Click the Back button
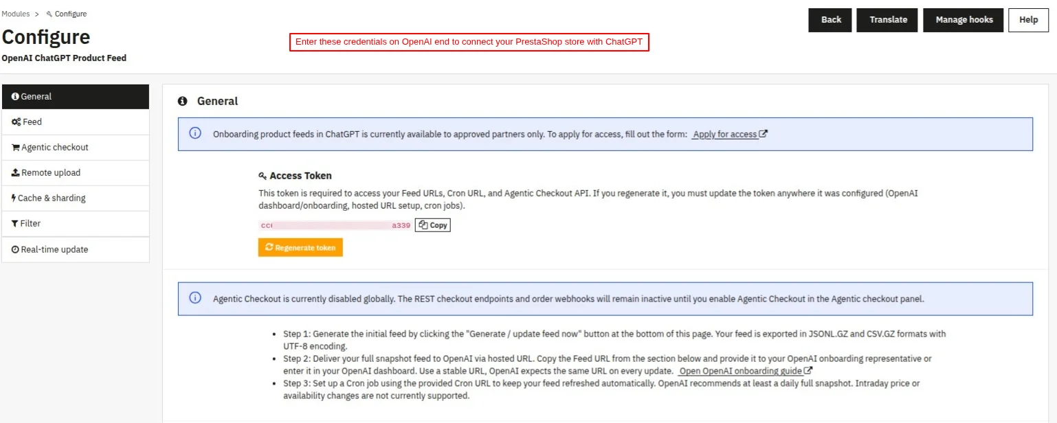The image size is (1057, 423). tap(830, 20)
